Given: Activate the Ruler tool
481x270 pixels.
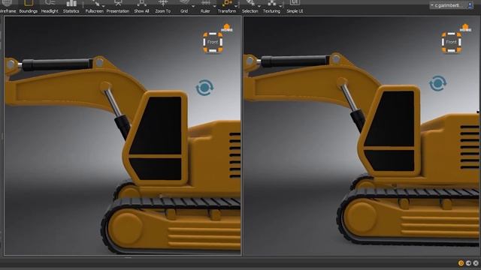Looking at the screenshot, I should click(205, 7).
